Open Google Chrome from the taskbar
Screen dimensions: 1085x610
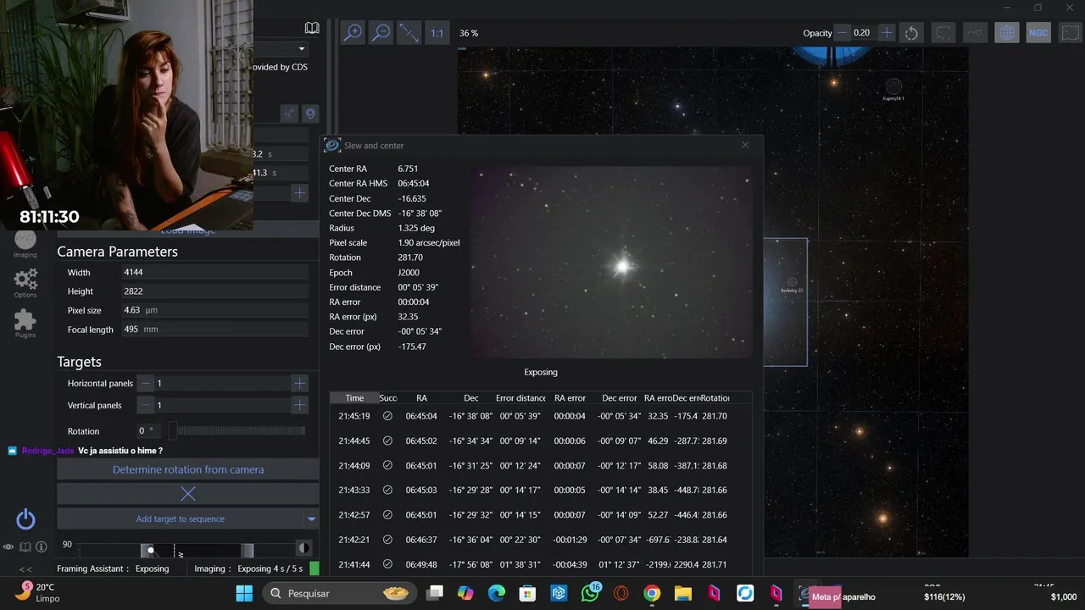(x=652, y=593)
